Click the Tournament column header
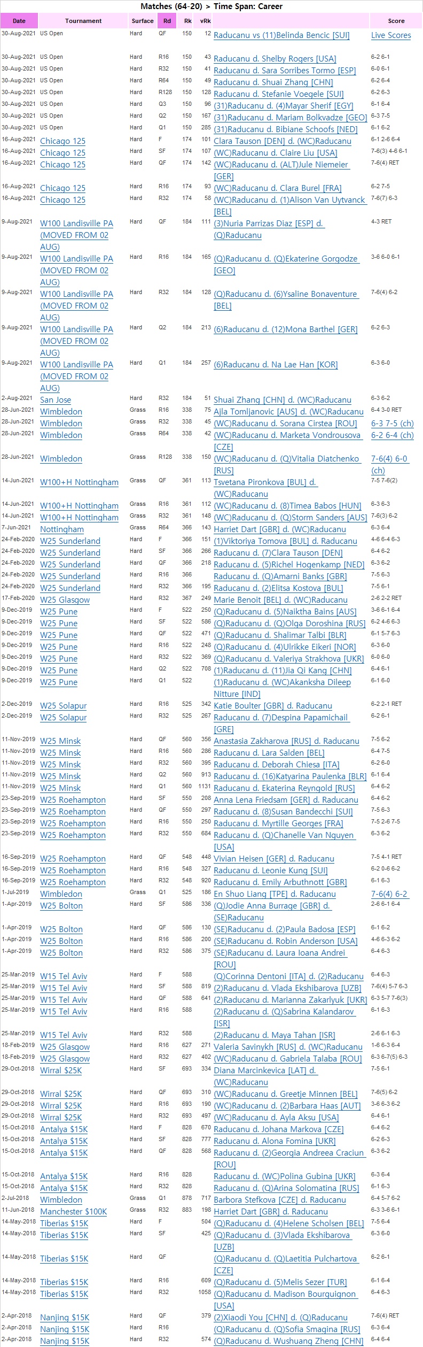The height and width of the screenshot is (1347, 423). [83, 21]
